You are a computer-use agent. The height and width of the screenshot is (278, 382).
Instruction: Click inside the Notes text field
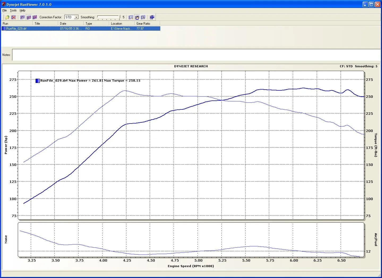coord(196,55)
